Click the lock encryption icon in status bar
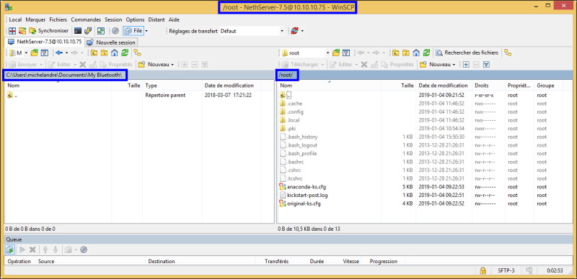 483,270
